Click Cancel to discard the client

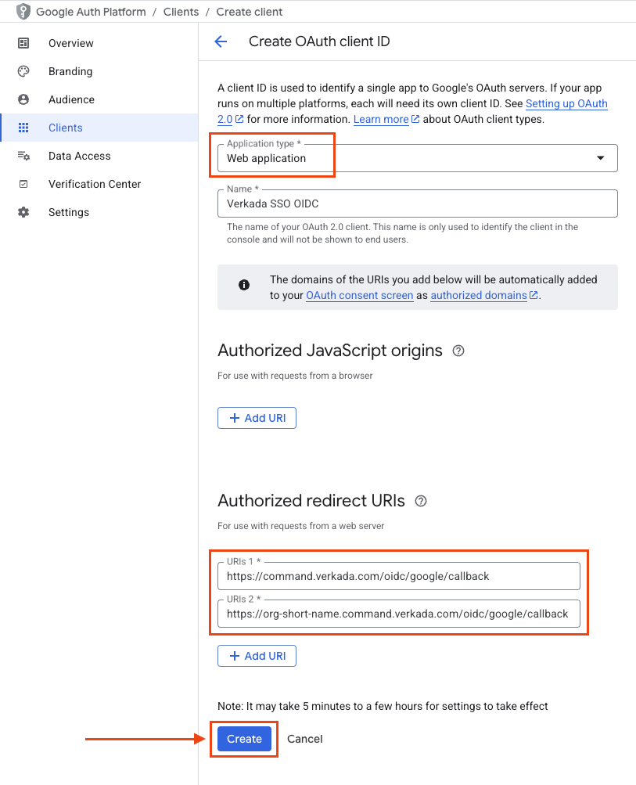(x=304, y=739)
